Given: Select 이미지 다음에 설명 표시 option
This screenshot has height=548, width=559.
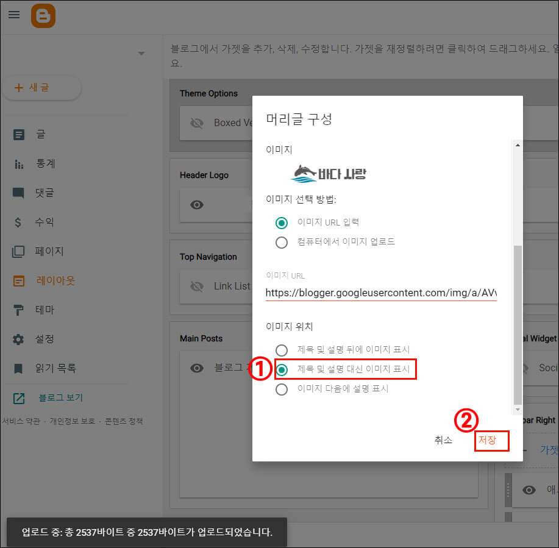Looking at the screenshot, I should [x=282, y=390].
